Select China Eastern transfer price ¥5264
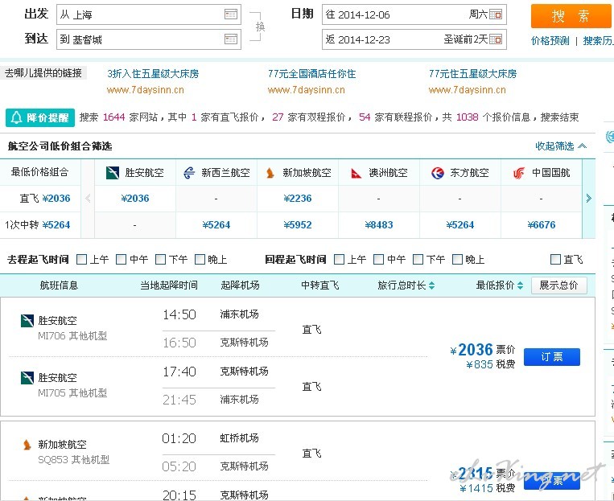The image size is (614, 501). click(x=460, y=225)
